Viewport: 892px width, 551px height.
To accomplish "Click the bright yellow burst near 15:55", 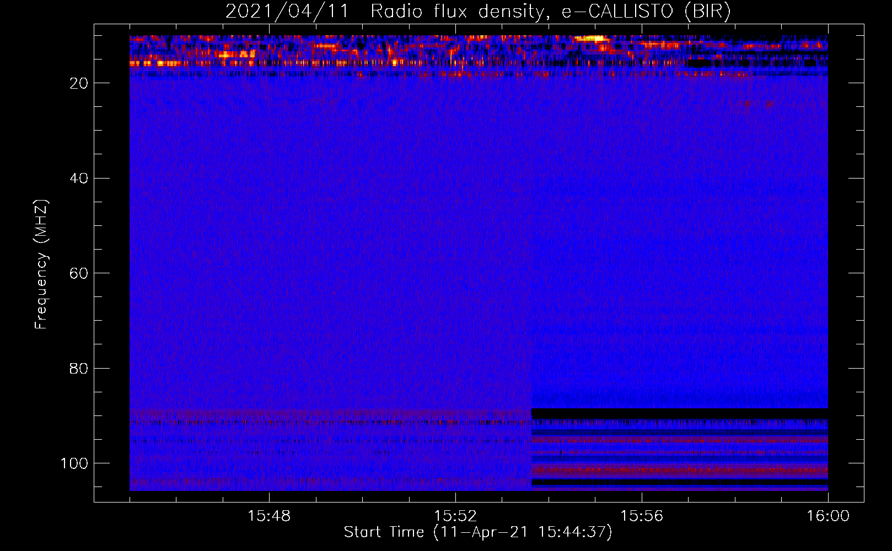I will pyautogui.click(x=591, y=39).
